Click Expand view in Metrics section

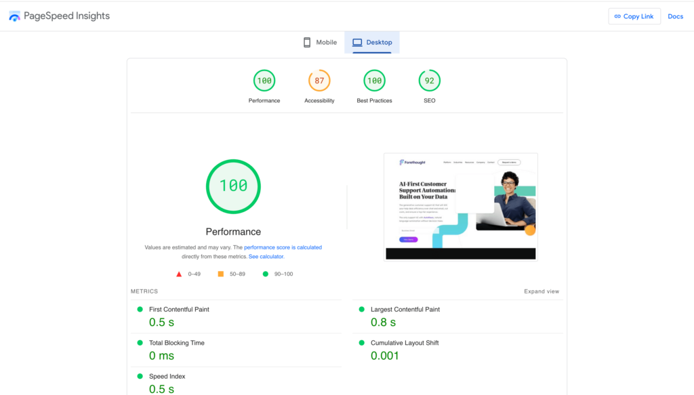(542, 291)
